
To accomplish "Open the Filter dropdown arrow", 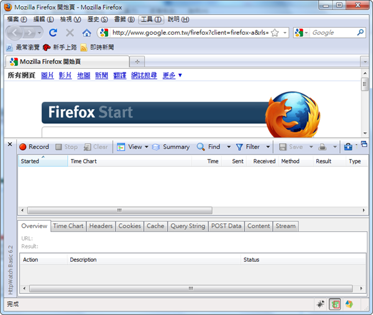I will point(268,147).
